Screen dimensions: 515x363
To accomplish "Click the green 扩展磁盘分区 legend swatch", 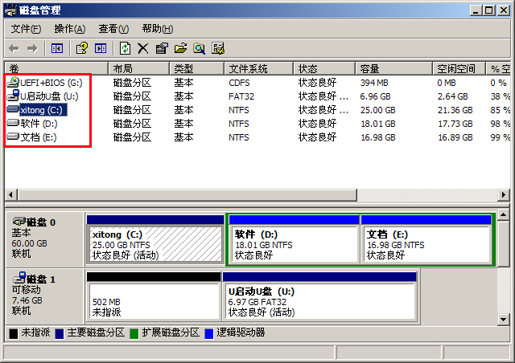I will point(134,334).
